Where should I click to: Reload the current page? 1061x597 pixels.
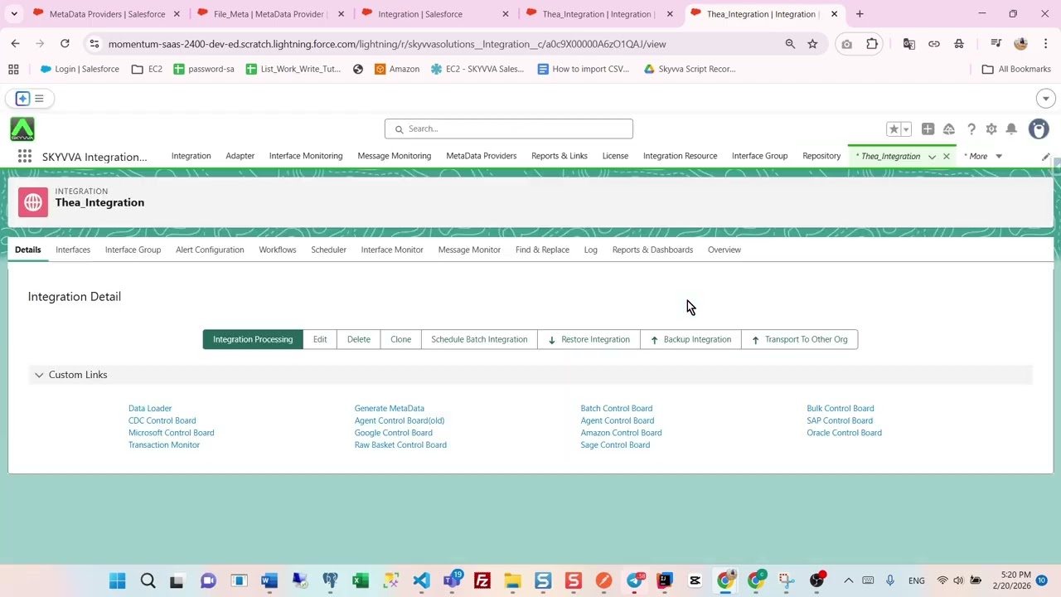pyautogui.click(x=65, y=44)
